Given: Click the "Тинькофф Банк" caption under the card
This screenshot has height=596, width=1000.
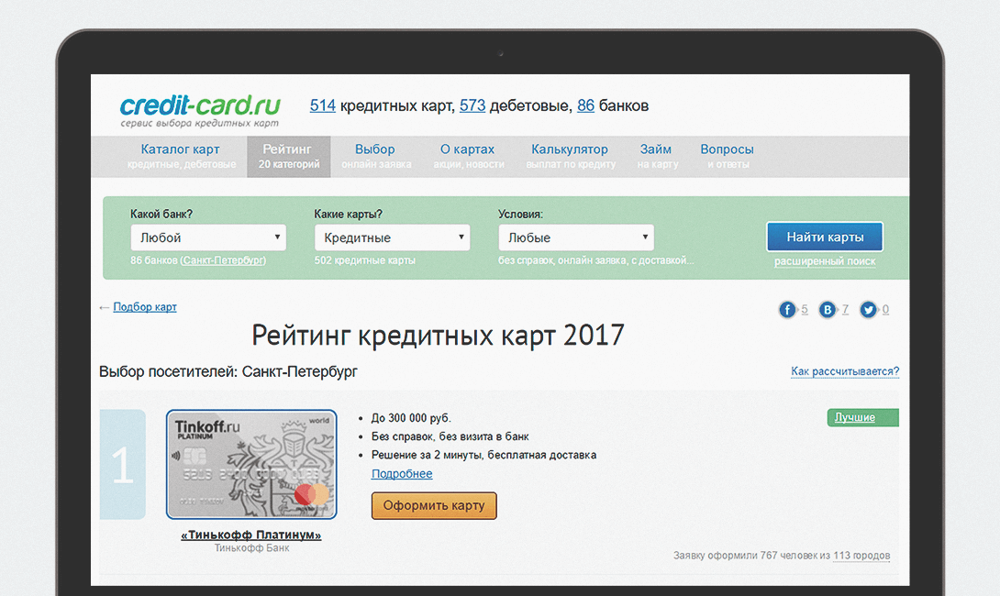Looking at the screenshot, I should pyautogui.click(x=252, y=548).
